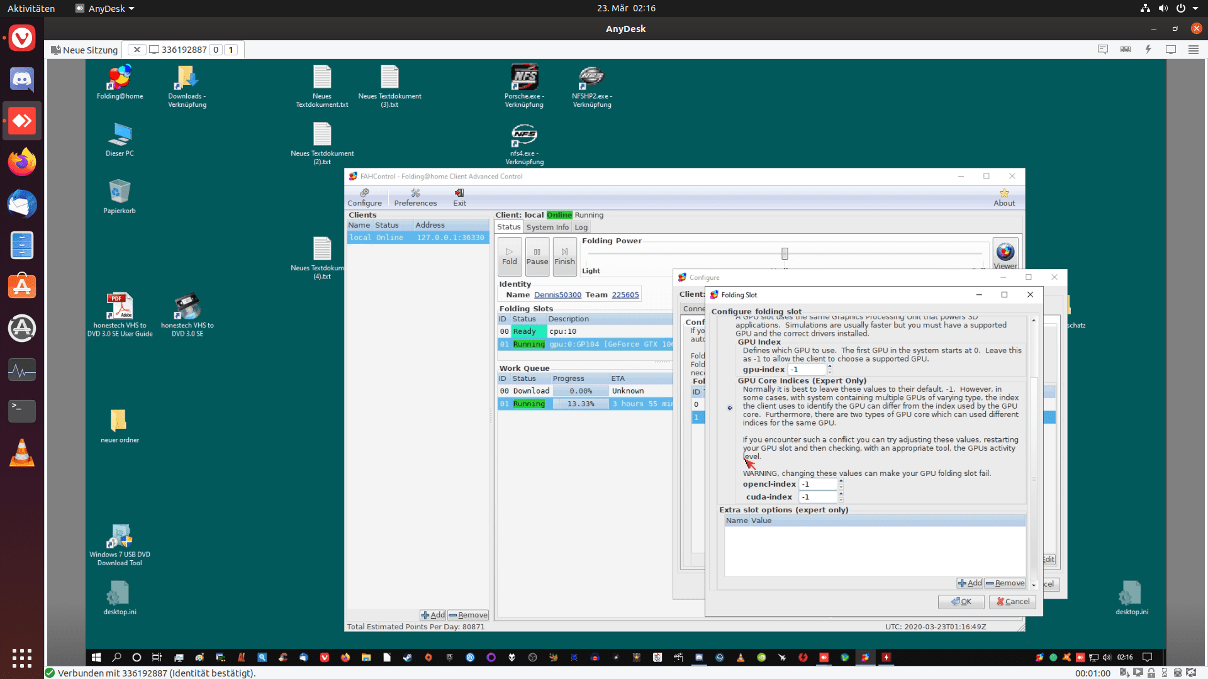Image resolution: width=1208 pixels, height=679 pixels.
Task: Click Cancel in the Folding Slot dialog
Action: [1012, 602]
